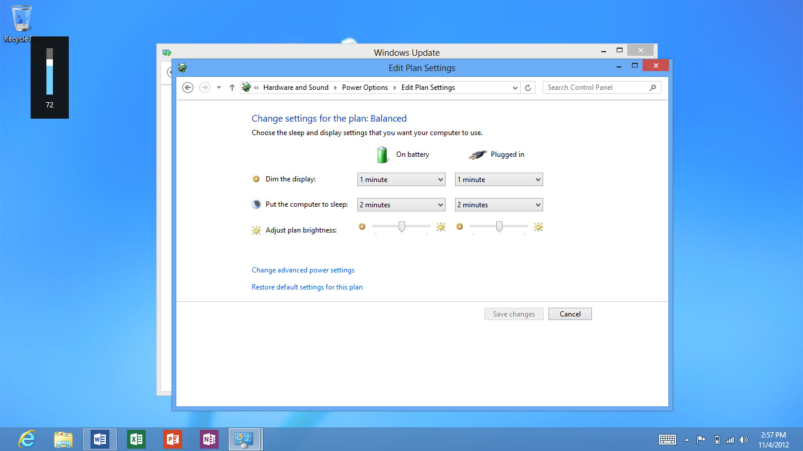Click the search magnifier icon
Image resolution: width=803 pixels, height=451 pixels.
coord(653,87)
